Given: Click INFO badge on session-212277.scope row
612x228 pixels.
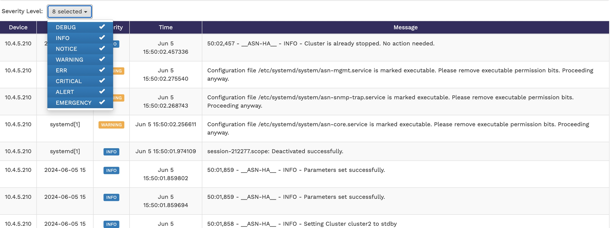Looking at the screenshot, I should (111, 152).
